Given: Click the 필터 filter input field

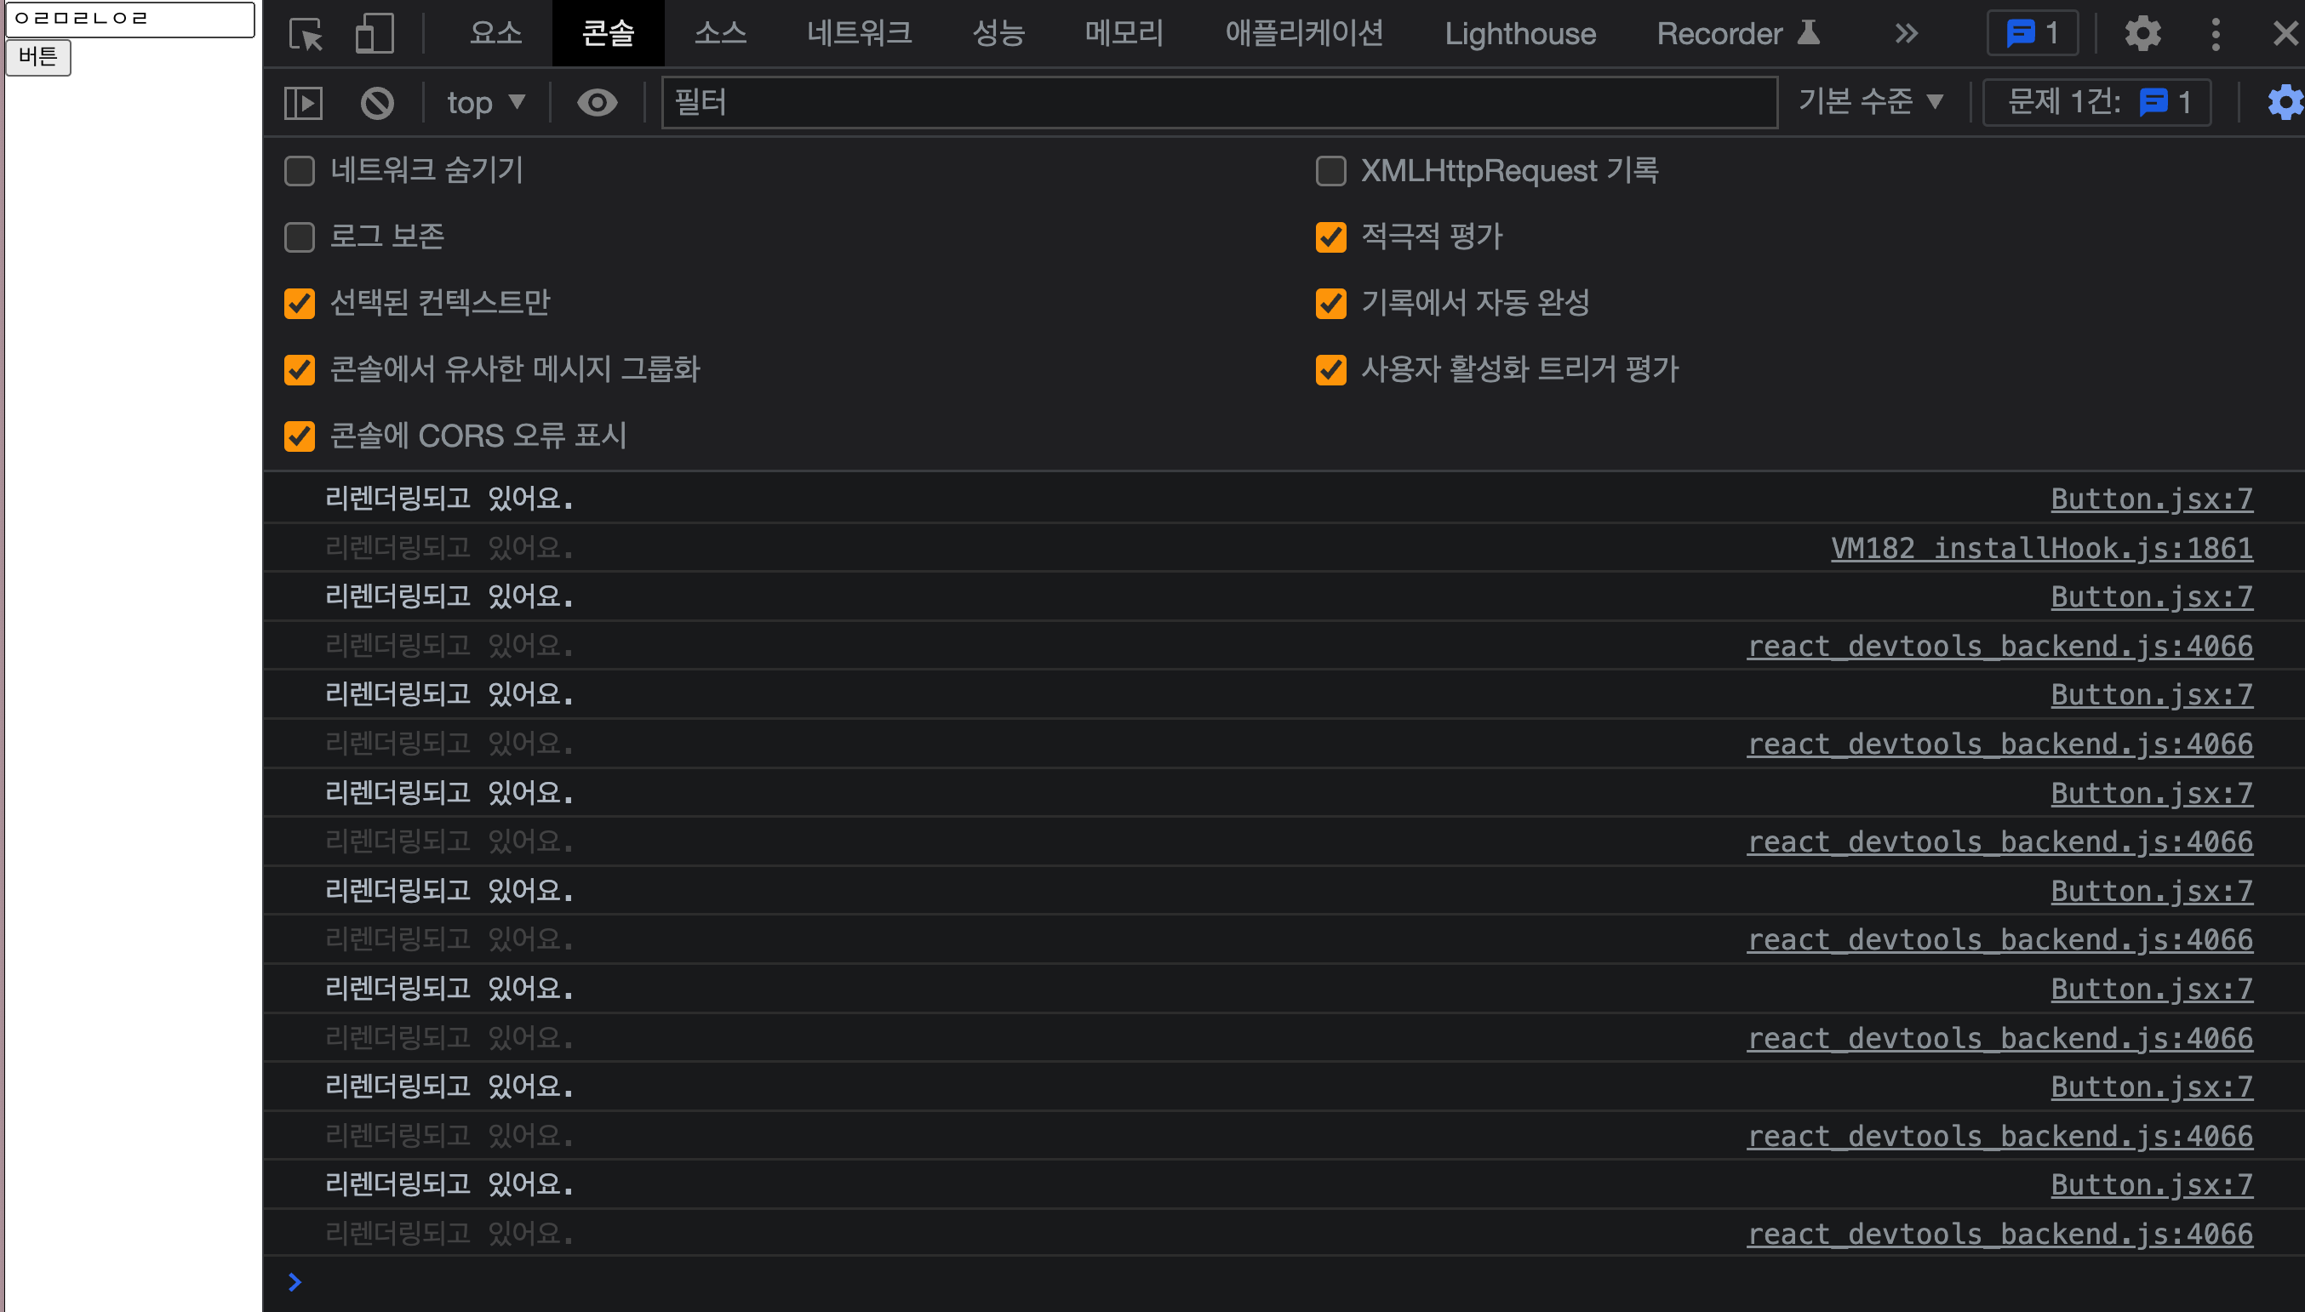Looking at the screenshot, I should [1217, 103].
